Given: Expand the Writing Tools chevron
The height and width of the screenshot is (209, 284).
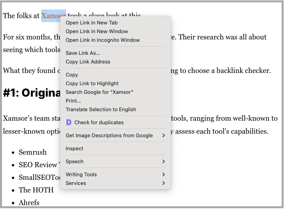Looking at the screenshot, I should [x=163, y=175].
